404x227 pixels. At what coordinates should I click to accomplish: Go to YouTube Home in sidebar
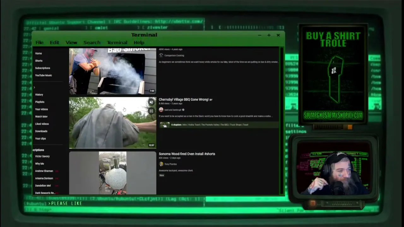point(39,54)
